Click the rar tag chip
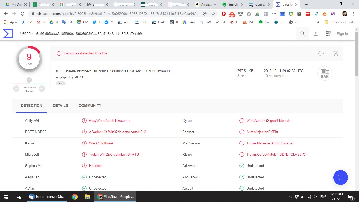 (x=61, y=83)
